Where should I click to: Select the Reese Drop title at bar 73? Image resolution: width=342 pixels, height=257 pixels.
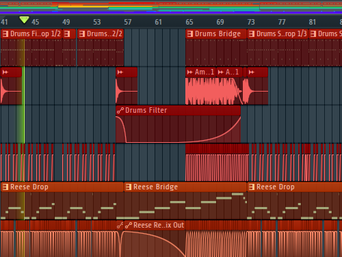276,187
